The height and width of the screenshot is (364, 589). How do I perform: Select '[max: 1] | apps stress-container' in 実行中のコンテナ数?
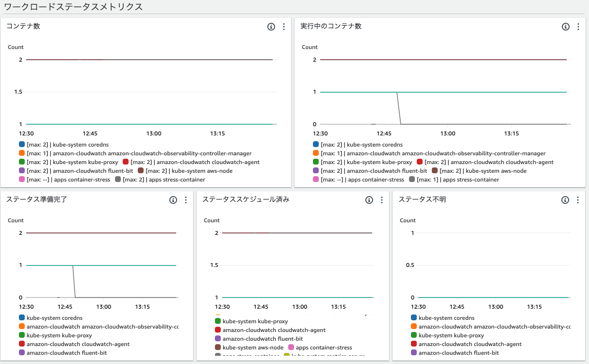click(x=458, y=180)
